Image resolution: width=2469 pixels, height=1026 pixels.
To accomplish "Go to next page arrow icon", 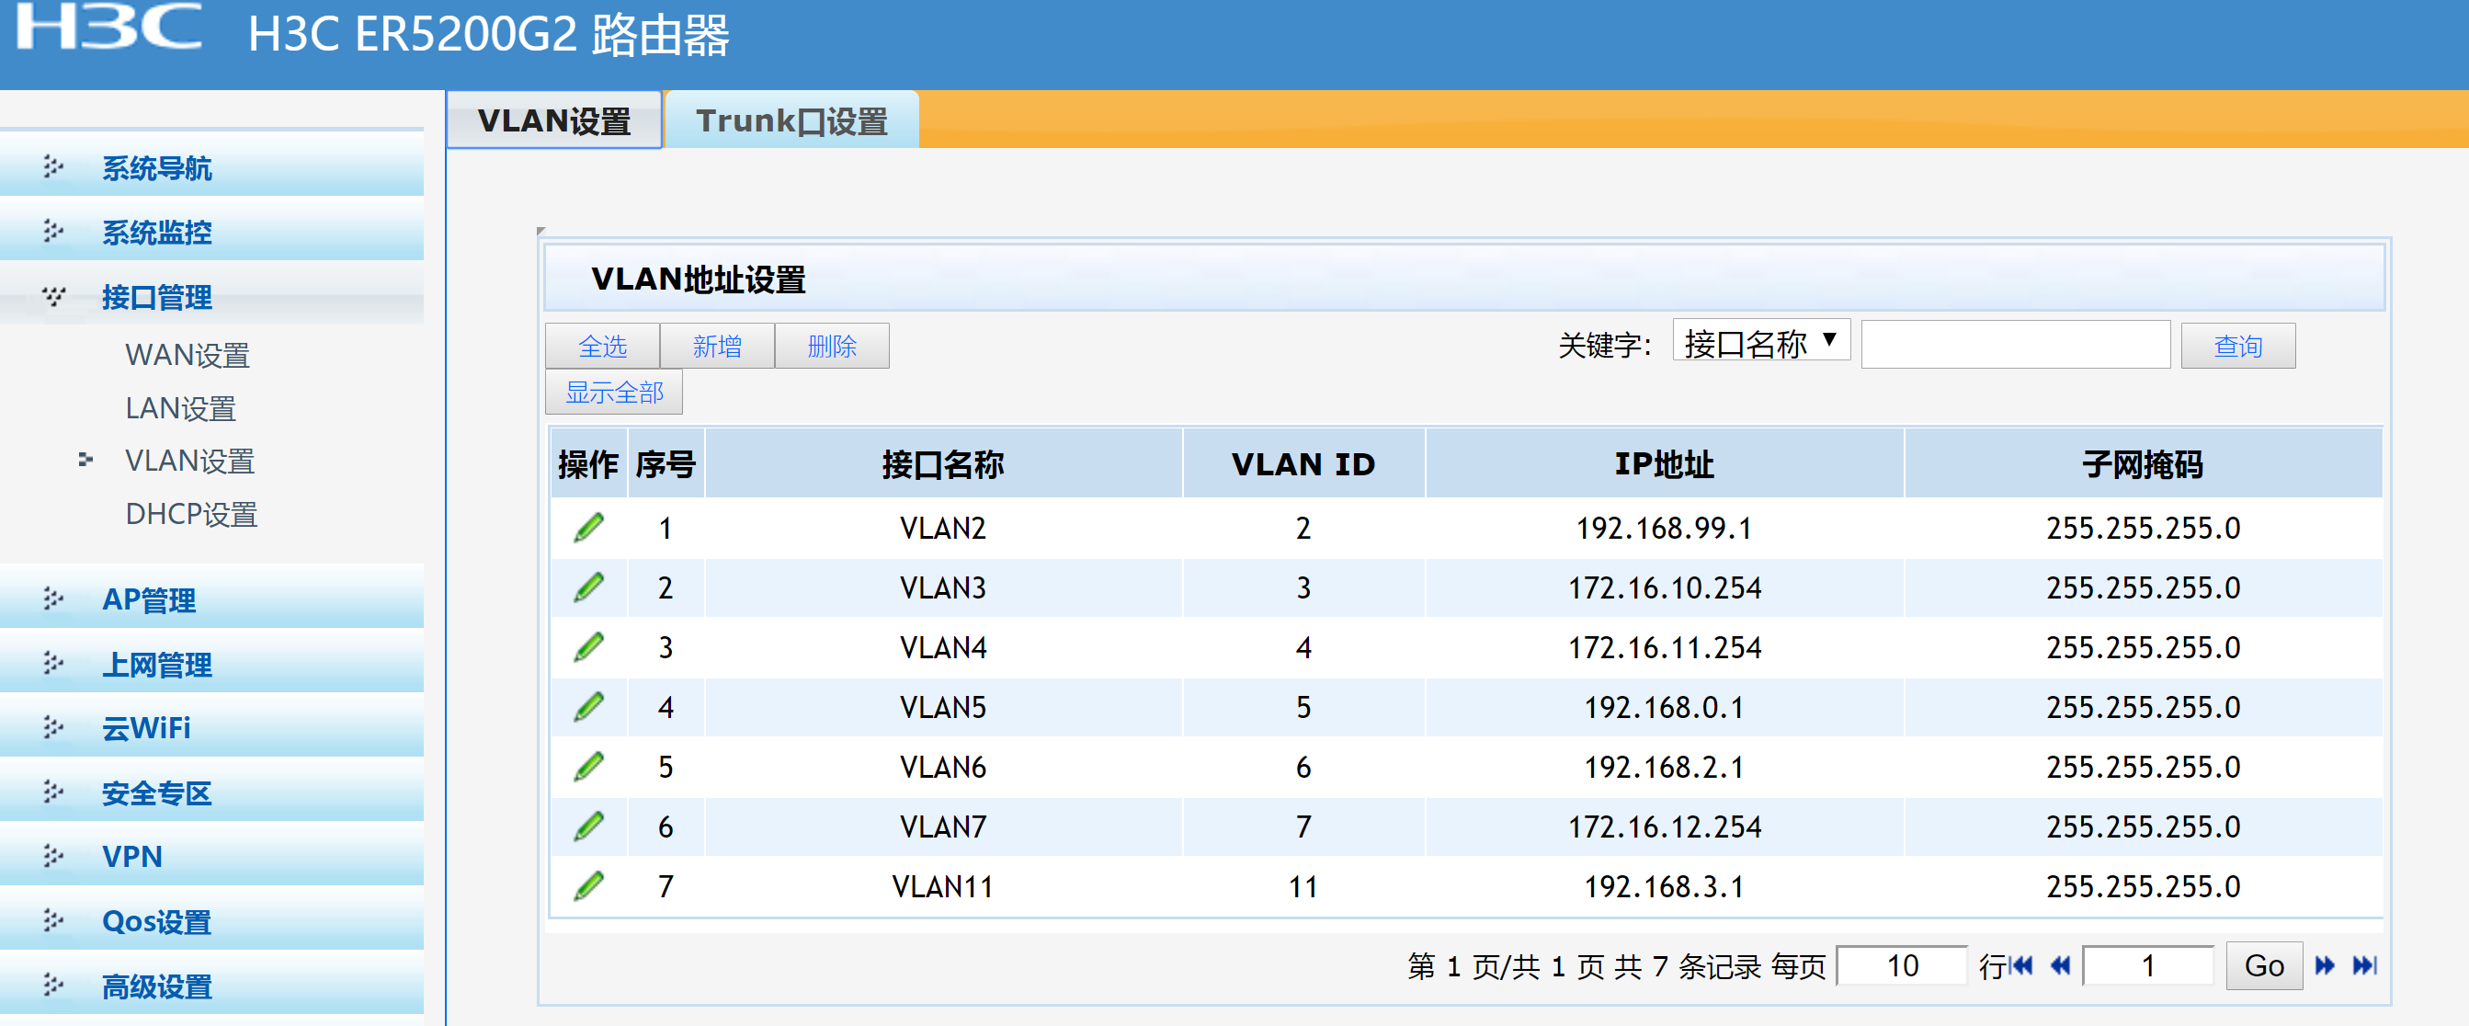I will coord(2325,964).
